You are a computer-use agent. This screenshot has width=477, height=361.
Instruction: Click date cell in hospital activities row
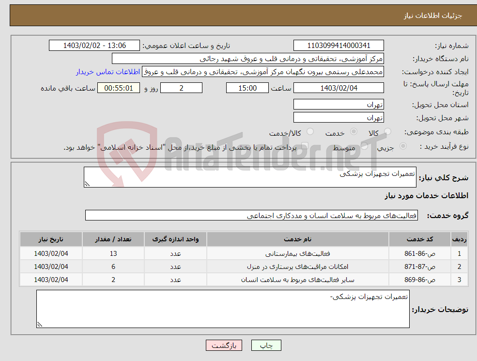51,253
